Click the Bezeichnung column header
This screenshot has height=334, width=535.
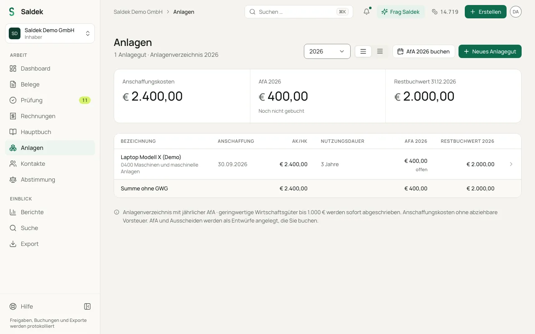click(138, 141)
